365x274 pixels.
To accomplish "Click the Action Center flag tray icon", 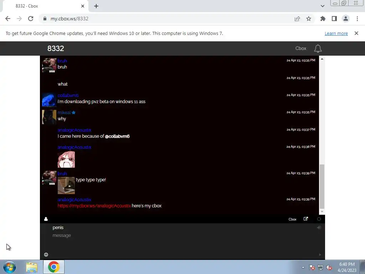I will [312, 267].
